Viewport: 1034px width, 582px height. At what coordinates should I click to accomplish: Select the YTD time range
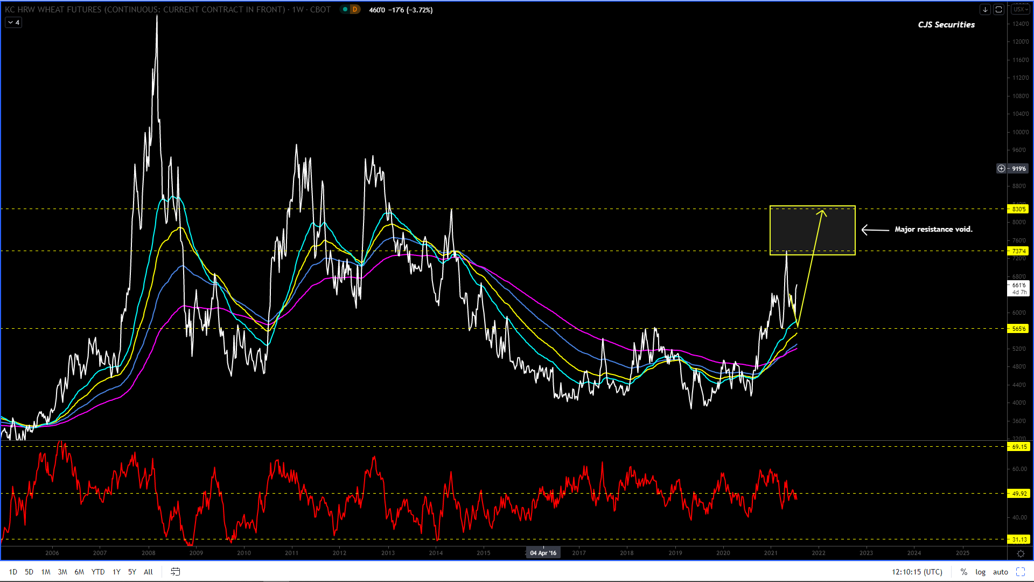pos(97,572)
